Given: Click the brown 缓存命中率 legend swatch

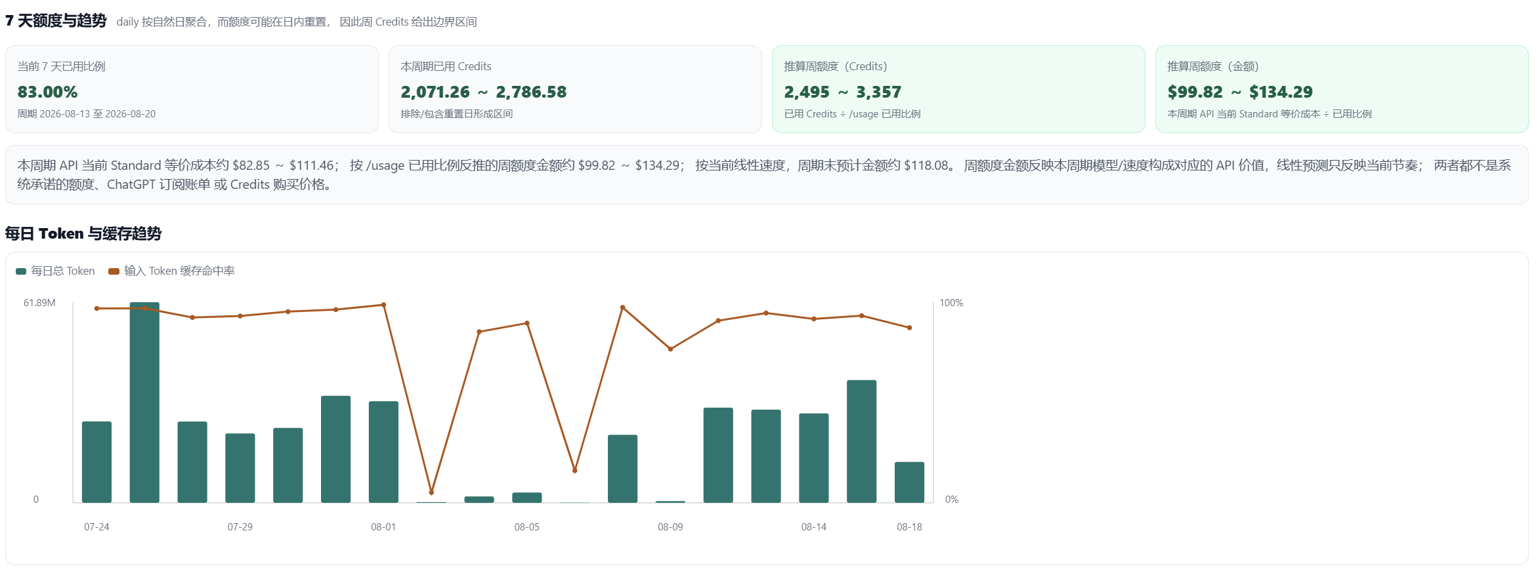Looking at the screenshot, I should [114, 271].
